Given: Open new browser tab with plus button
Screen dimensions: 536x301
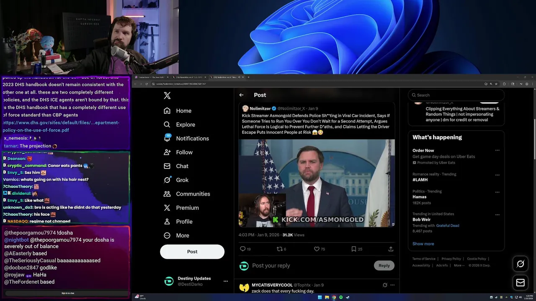Looking at the screenshot, I should tap(248, 77).
